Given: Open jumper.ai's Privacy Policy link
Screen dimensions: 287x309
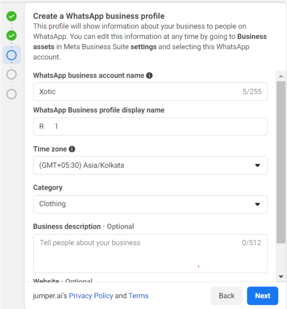Looking at the screenshot, I should [91, 296].
